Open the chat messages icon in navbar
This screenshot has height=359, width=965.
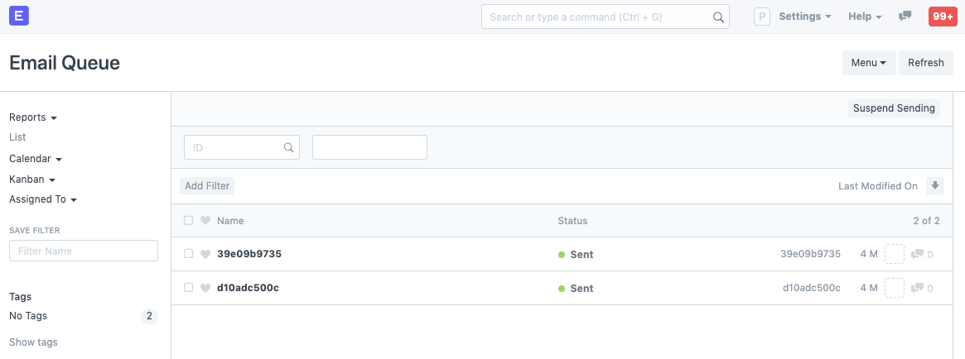coord(905,17)
